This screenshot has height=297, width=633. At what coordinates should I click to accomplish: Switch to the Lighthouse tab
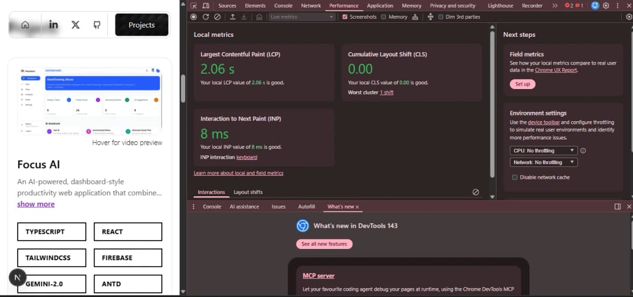(x=500, y=5)
